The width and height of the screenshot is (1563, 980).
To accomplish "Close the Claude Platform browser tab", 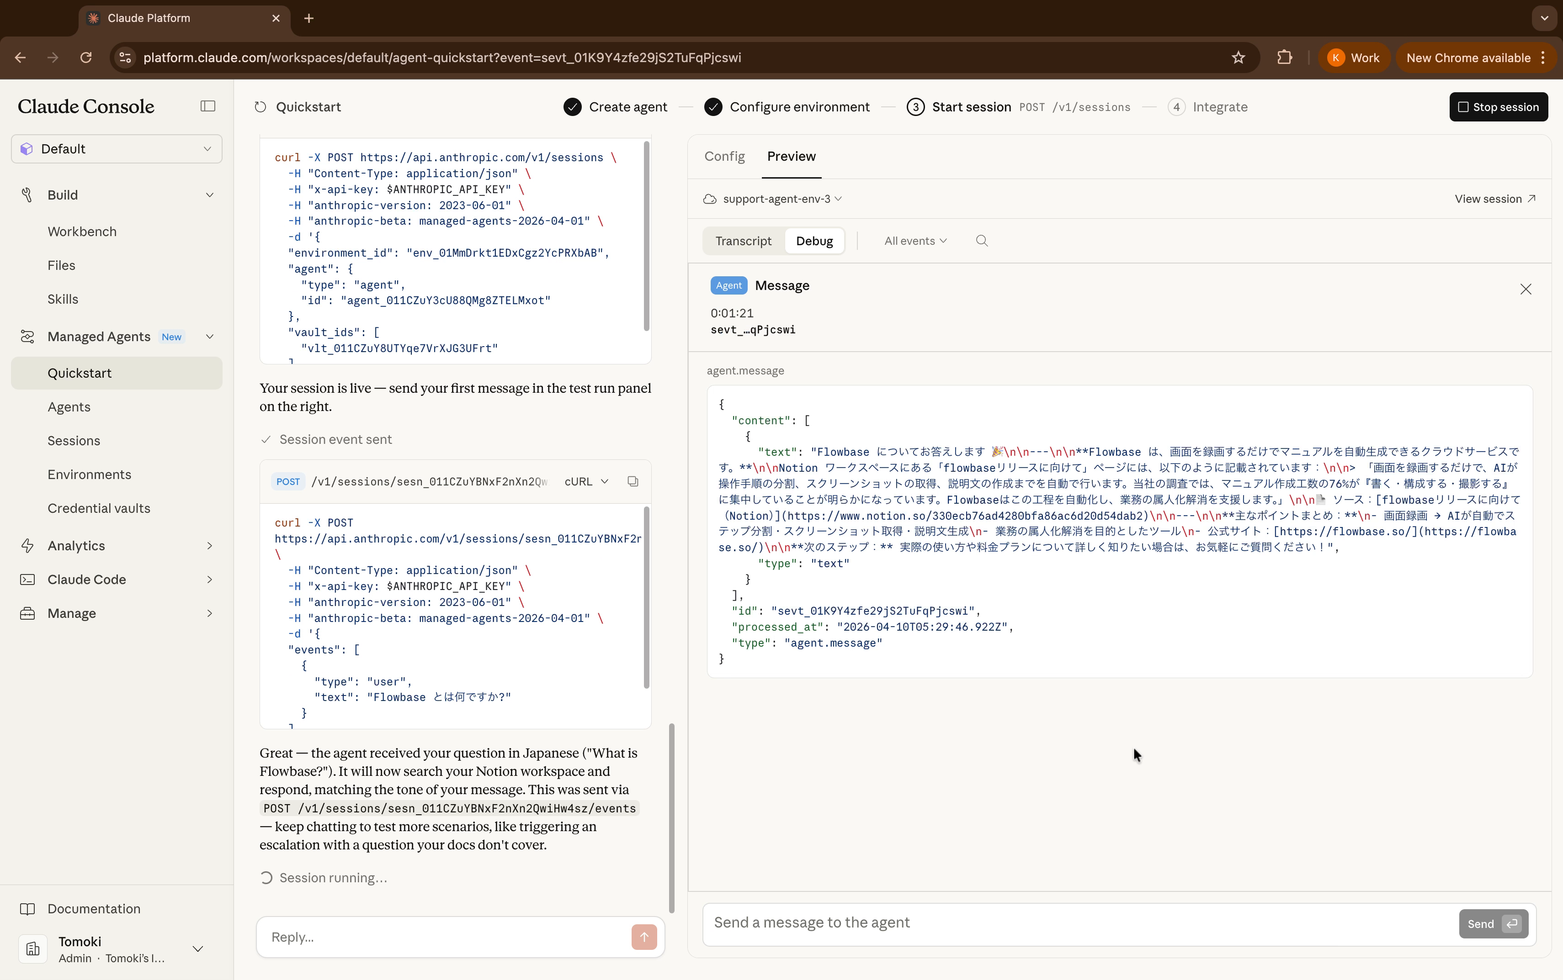I will [276, 18].
